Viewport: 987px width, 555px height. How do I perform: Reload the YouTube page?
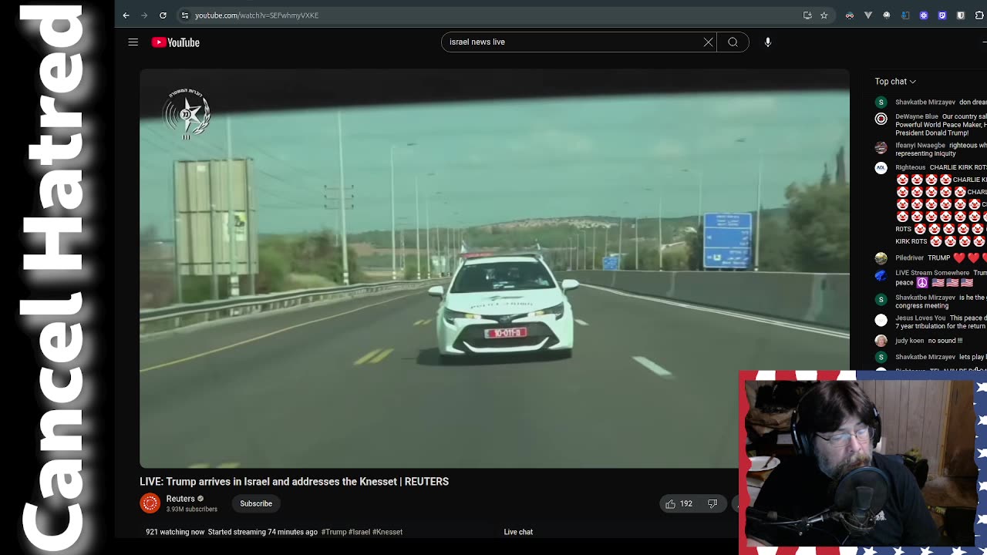point(163,15)
